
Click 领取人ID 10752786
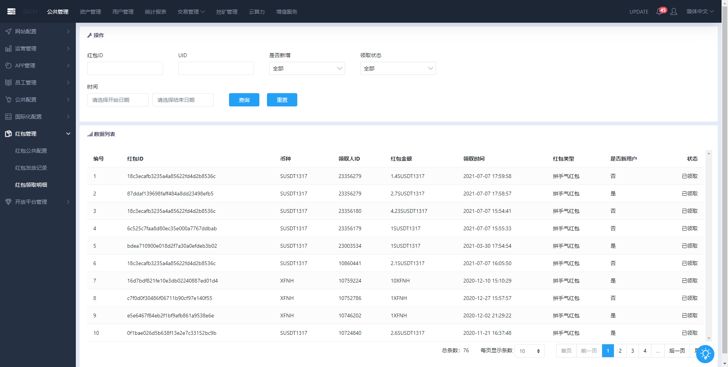coord(350,298)
